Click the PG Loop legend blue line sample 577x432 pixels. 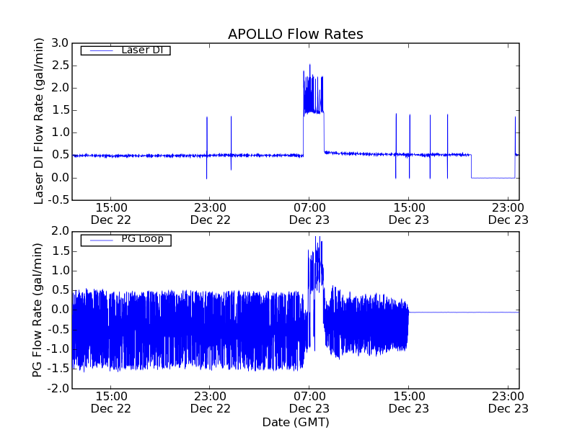point(101,240)
